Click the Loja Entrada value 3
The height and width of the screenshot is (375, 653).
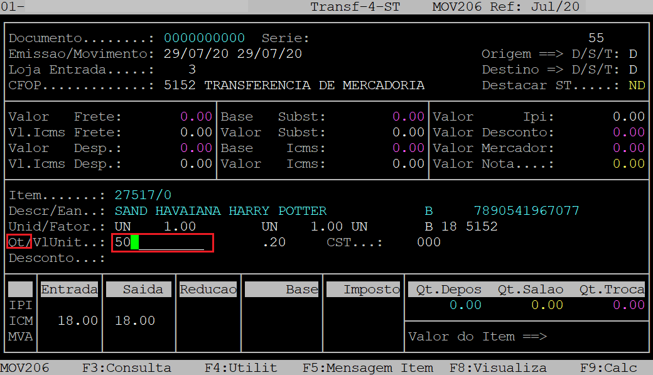point(192,70)
